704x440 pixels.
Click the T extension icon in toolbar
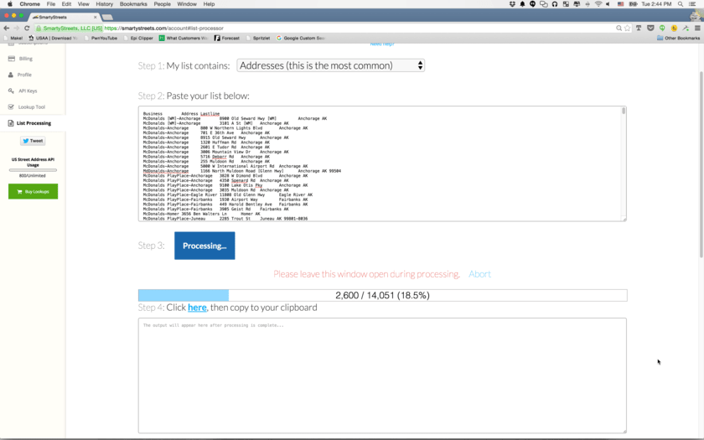click(639, 28)
